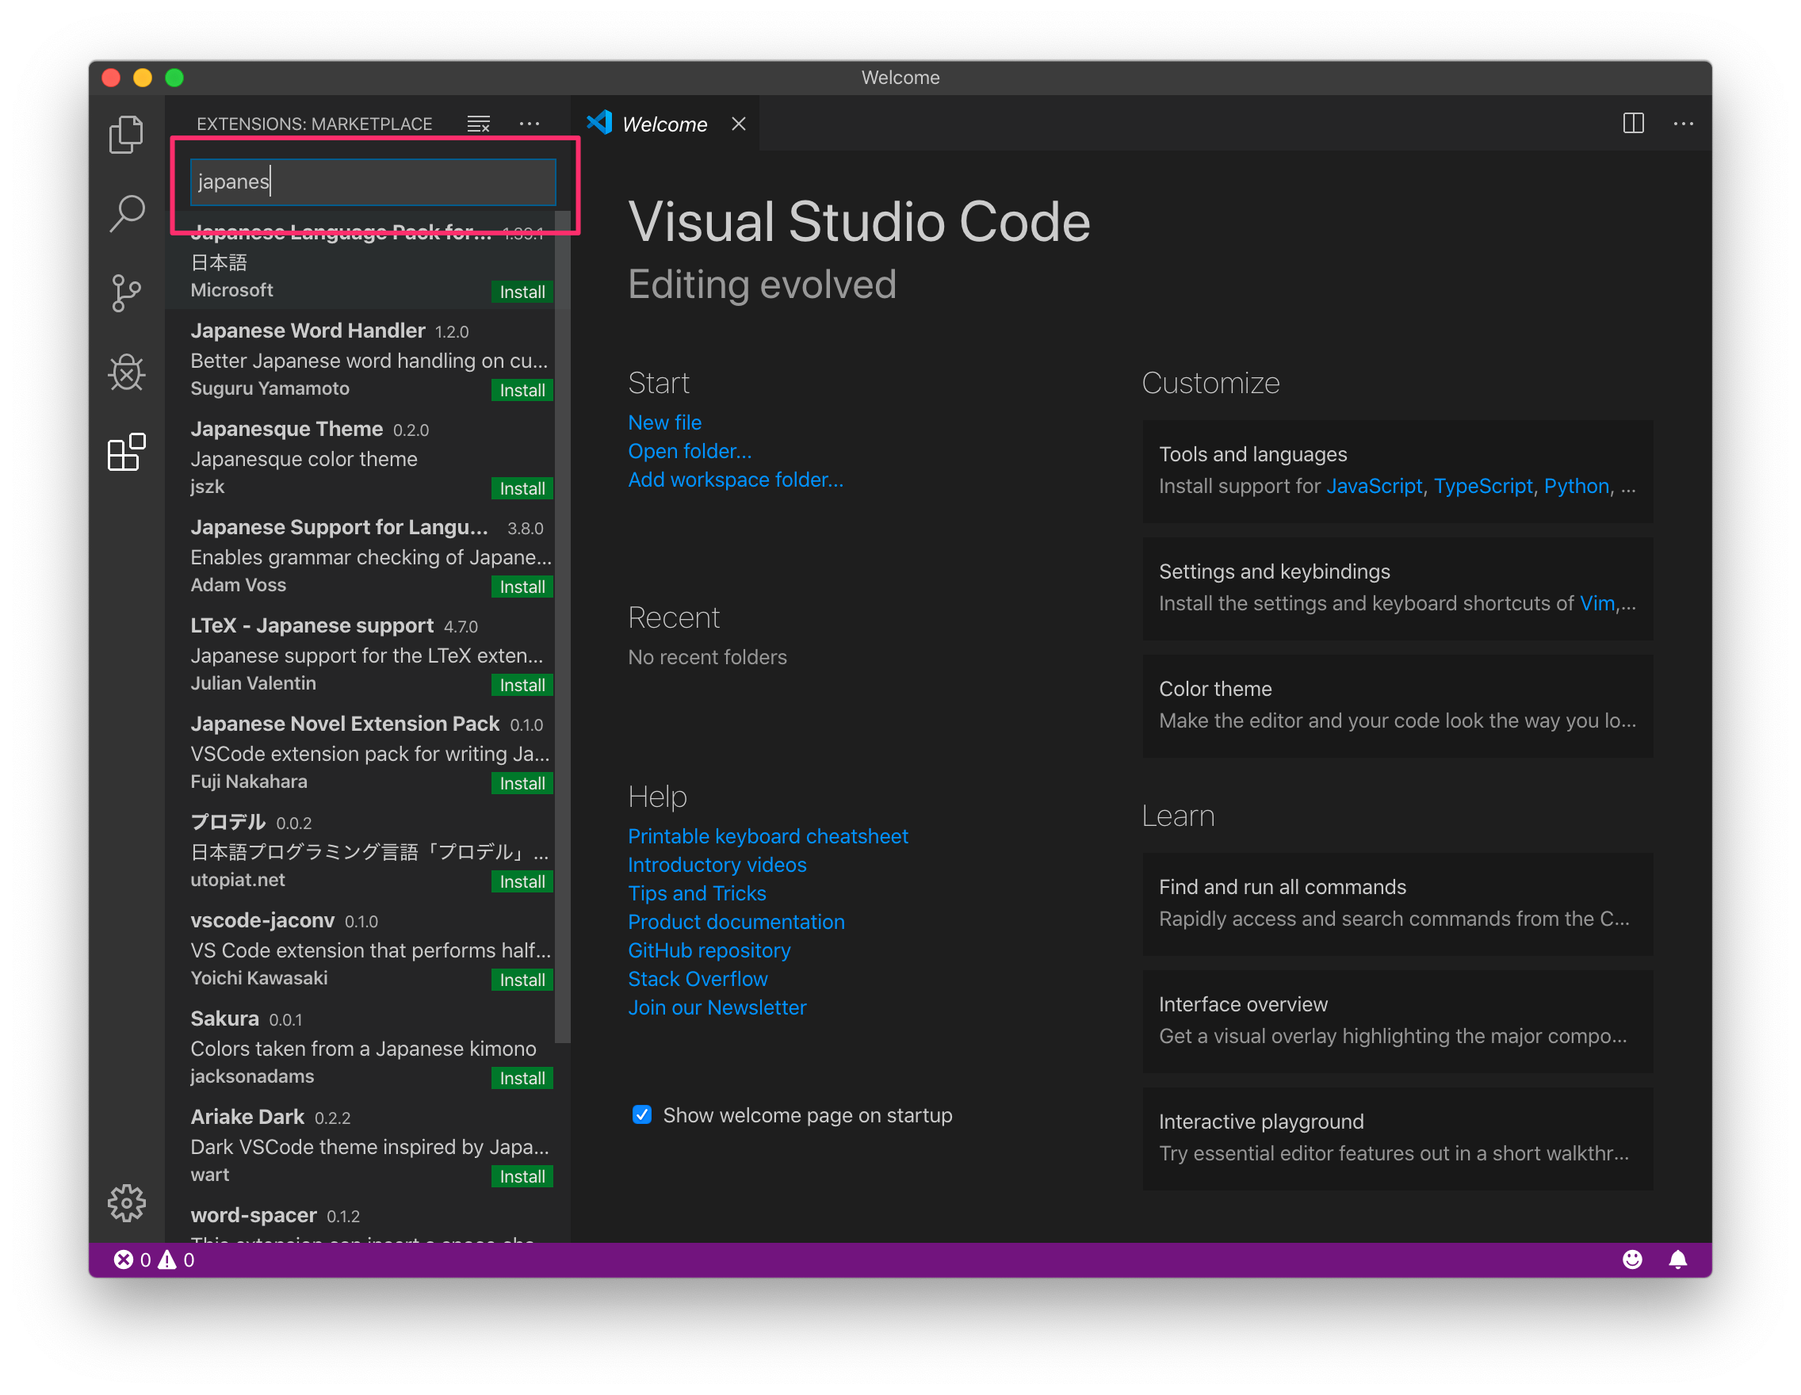Open the Debug view icon
1801x1395 pixels.
126,373
